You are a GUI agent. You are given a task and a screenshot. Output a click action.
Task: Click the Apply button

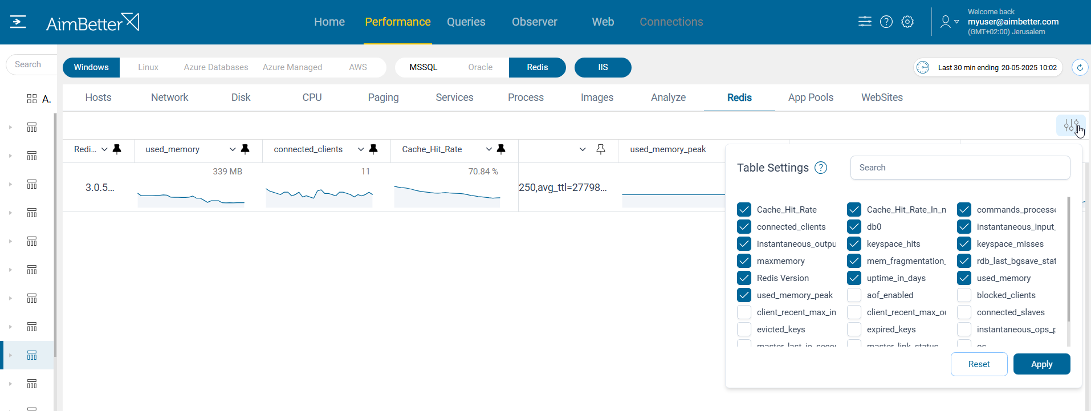(x=1041, y=364)
